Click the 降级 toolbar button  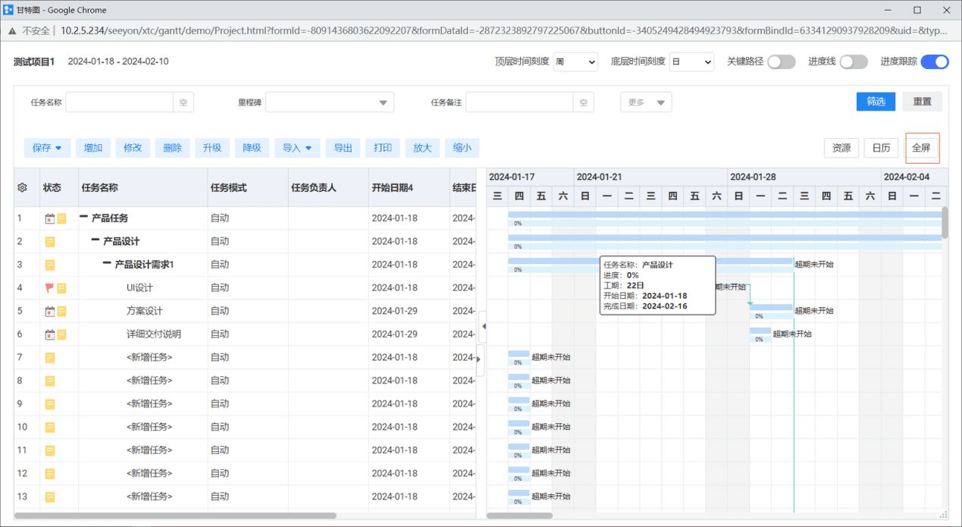click(x=252, y=148)
